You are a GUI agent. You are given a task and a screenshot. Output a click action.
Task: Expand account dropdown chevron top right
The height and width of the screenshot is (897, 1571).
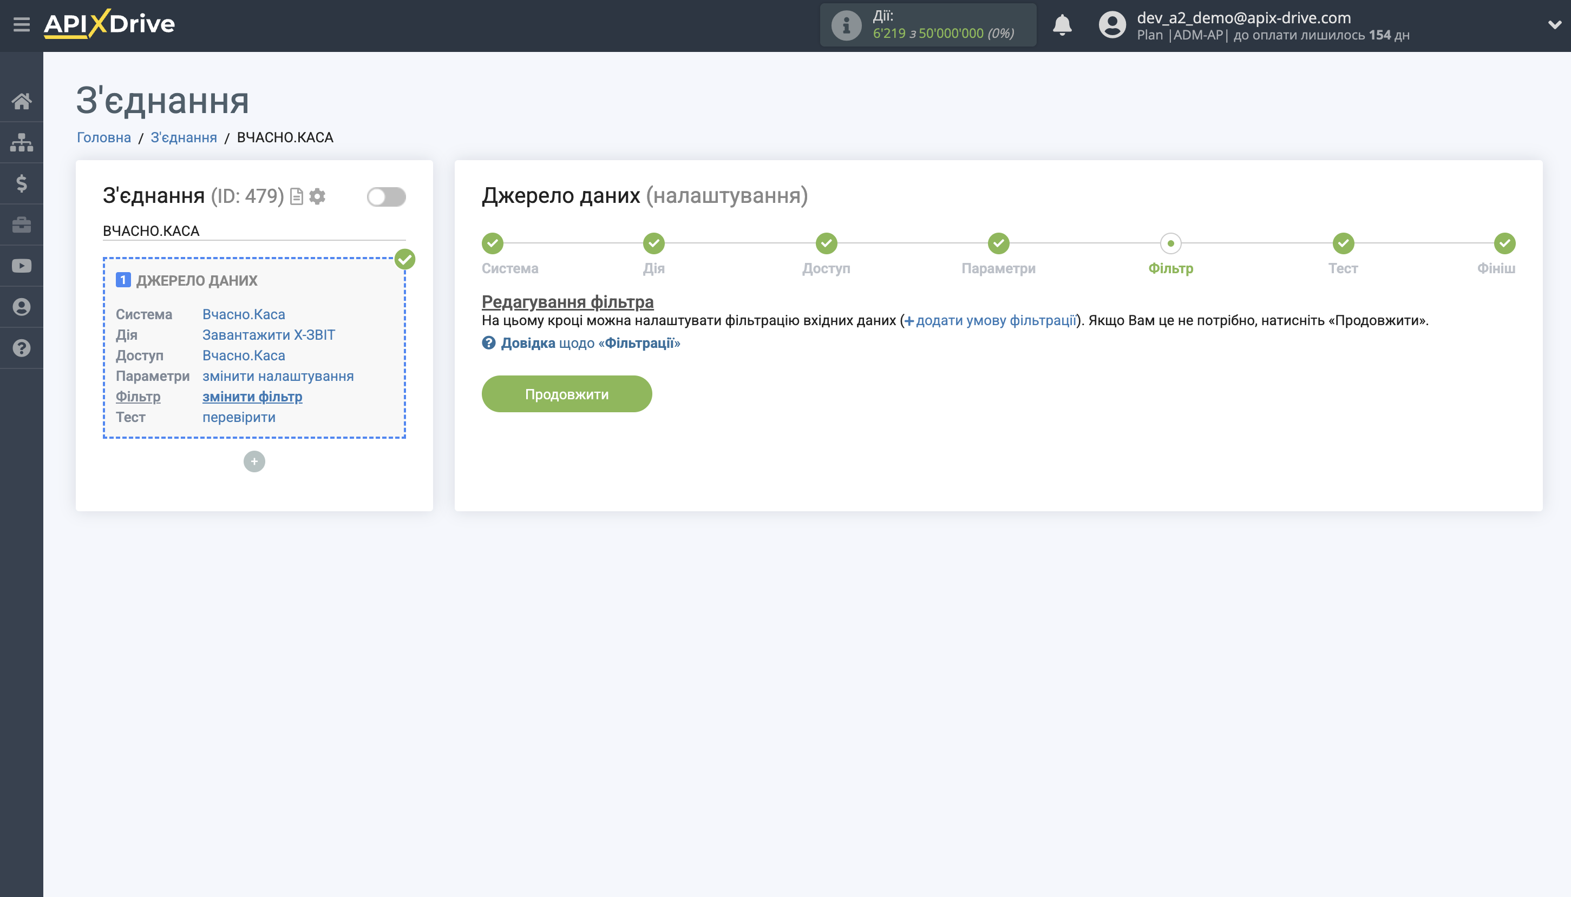point(1554,25)
